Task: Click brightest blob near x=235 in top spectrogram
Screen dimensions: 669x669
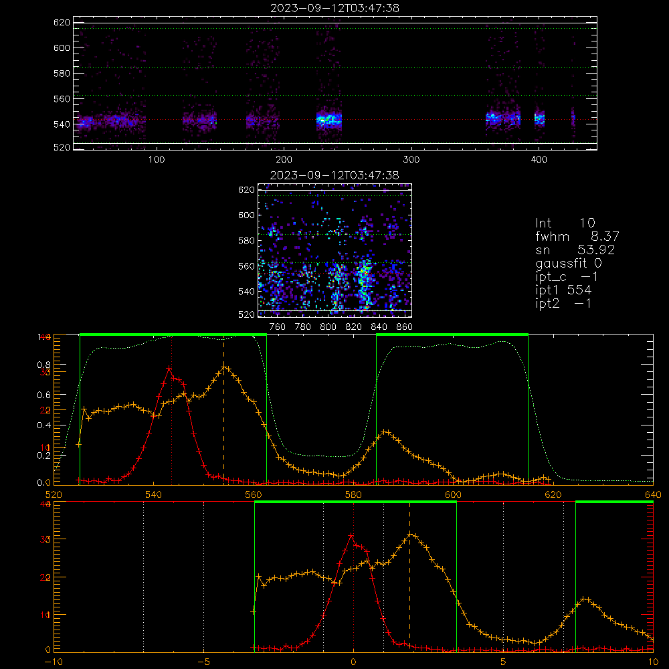Action: 329,120
